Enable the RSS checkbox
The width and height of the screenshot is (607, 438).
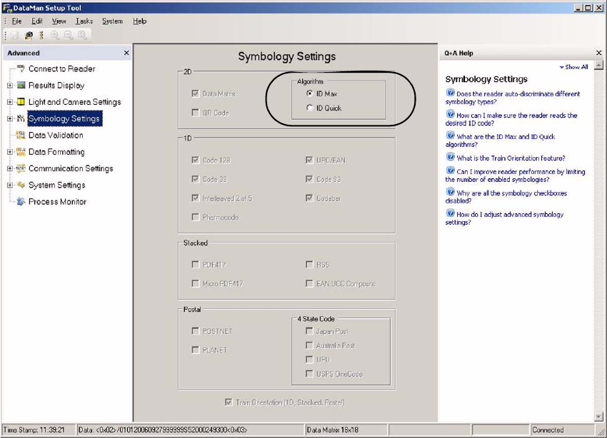click(309, 265)
